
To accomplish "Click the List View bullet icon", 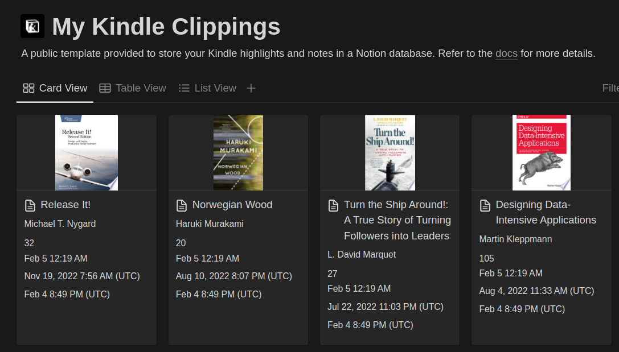I will 184,88.
